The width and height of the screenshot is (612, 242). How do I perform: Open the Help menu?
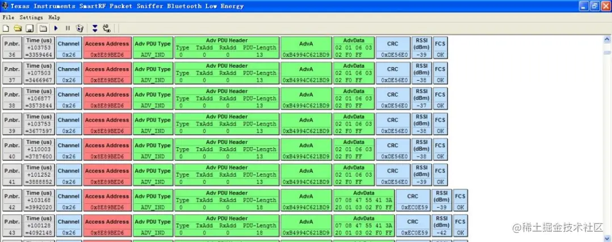(x=55, y=18)
